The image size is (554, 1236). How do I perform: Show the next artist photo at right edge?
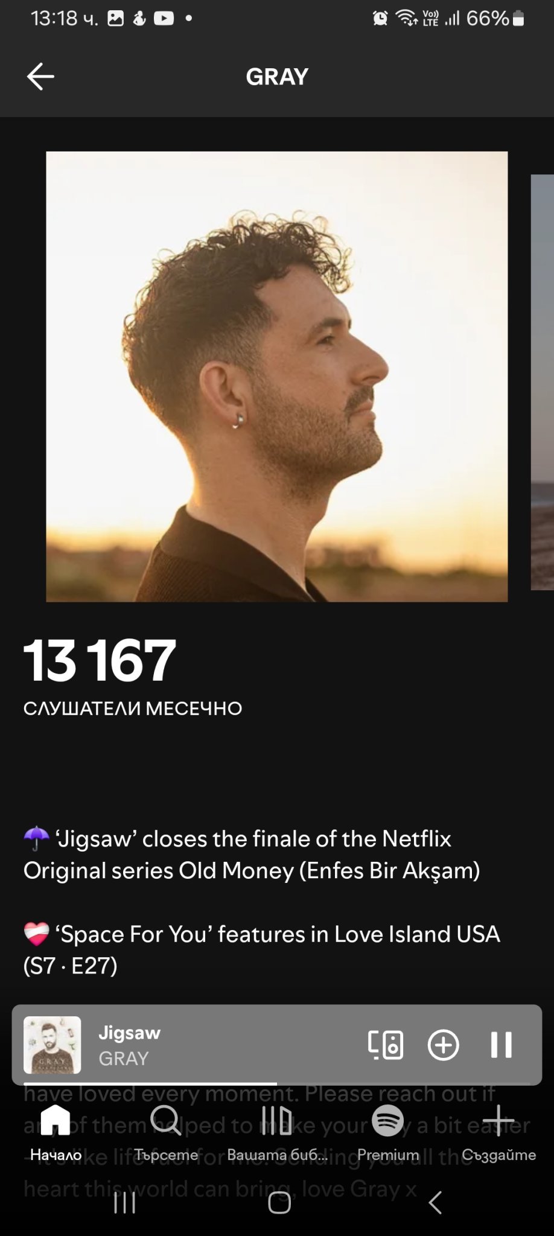click(x=543, y=382)
